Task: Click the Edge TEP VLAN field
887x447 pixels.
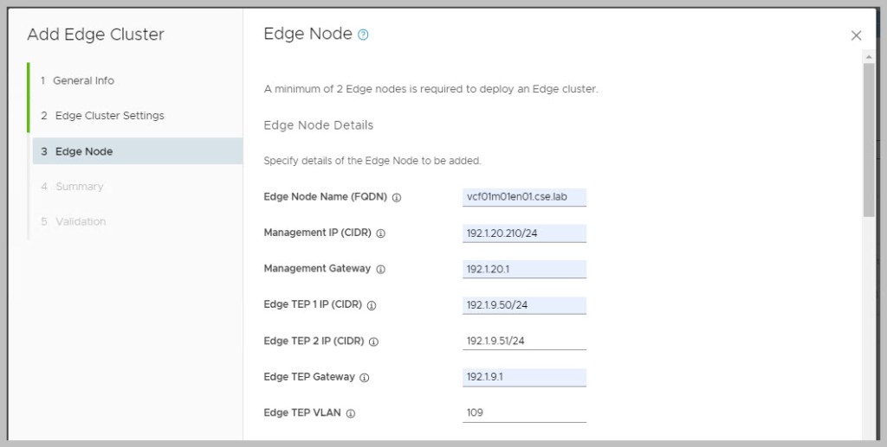Action: pos(524,412)
